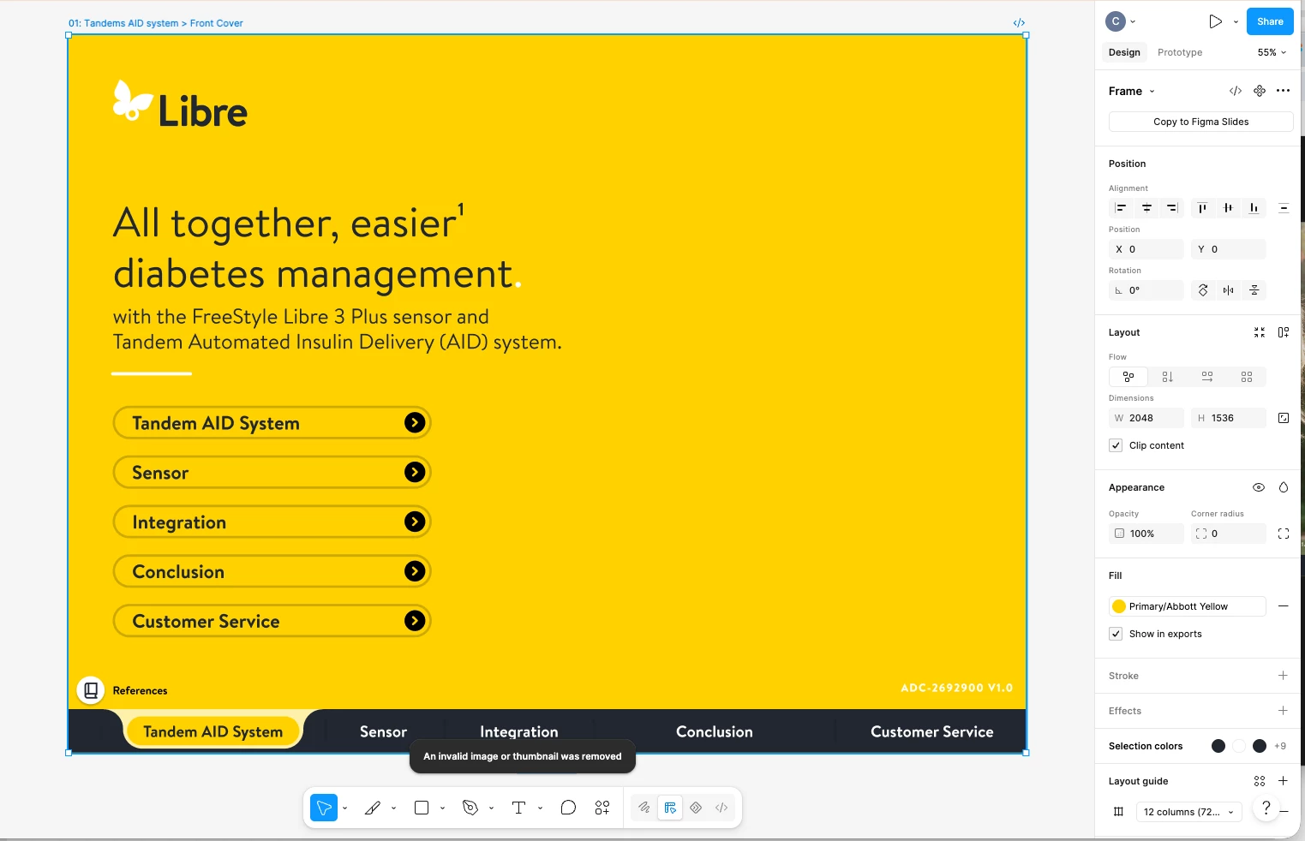1305x841 pixels.
Task: Click the code icon beside the Frame heading
Action: [x=1236, y=91]
